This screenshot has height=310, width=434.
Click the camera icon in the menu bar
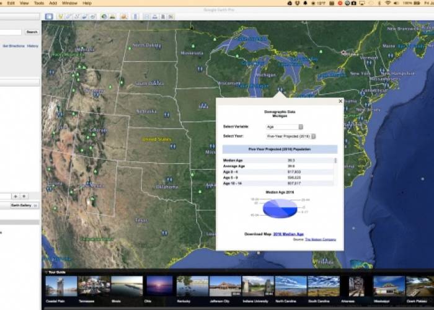click(354, 3)
